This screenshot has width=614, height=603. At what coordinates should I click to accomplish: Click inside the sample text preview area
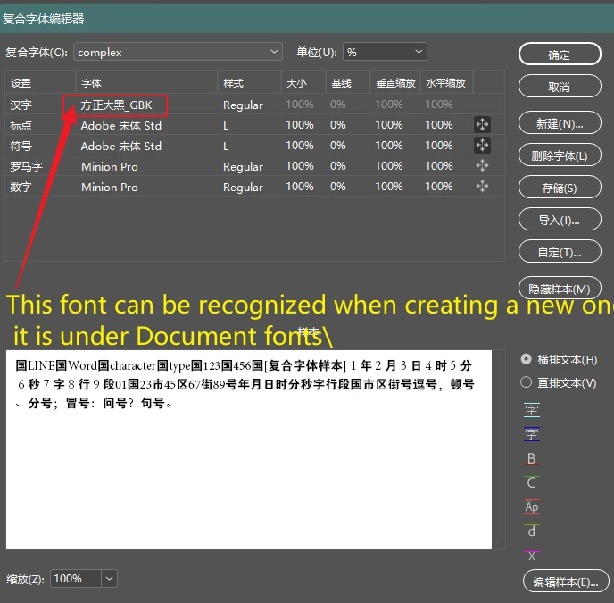tap(249, 449)
